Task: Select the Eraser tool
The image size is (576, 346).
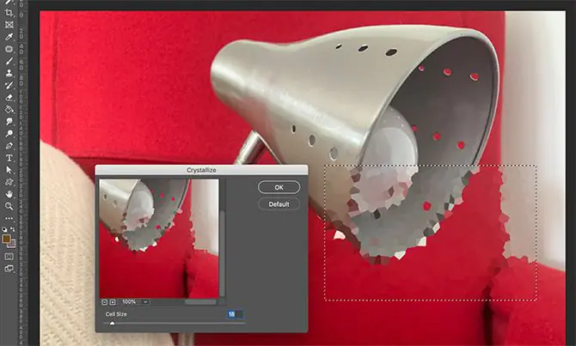Action: [x=9, y=98]
